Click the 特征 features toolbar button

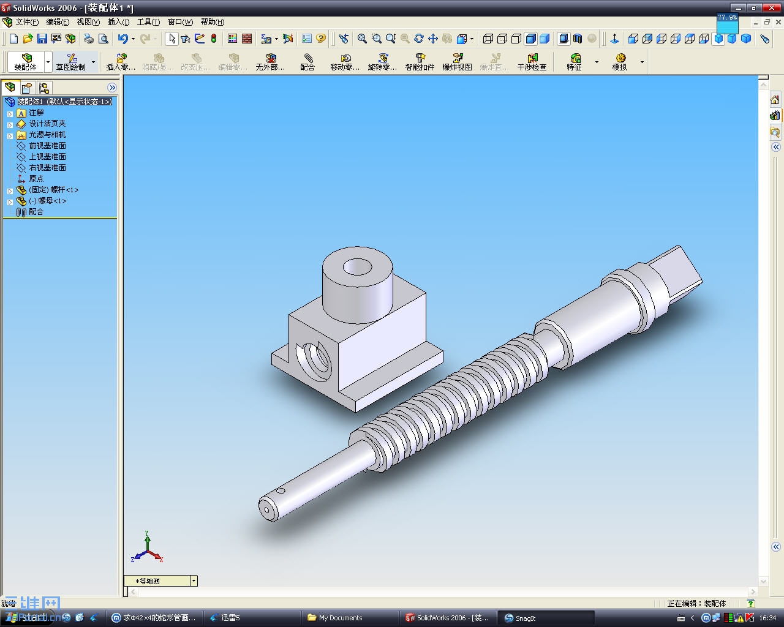coord(575,62)
